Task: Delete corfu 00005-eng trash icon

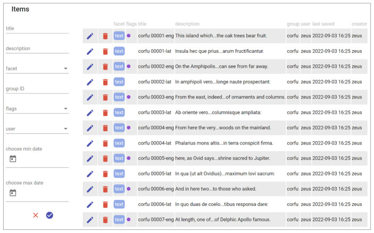Action: coord(105,158)
